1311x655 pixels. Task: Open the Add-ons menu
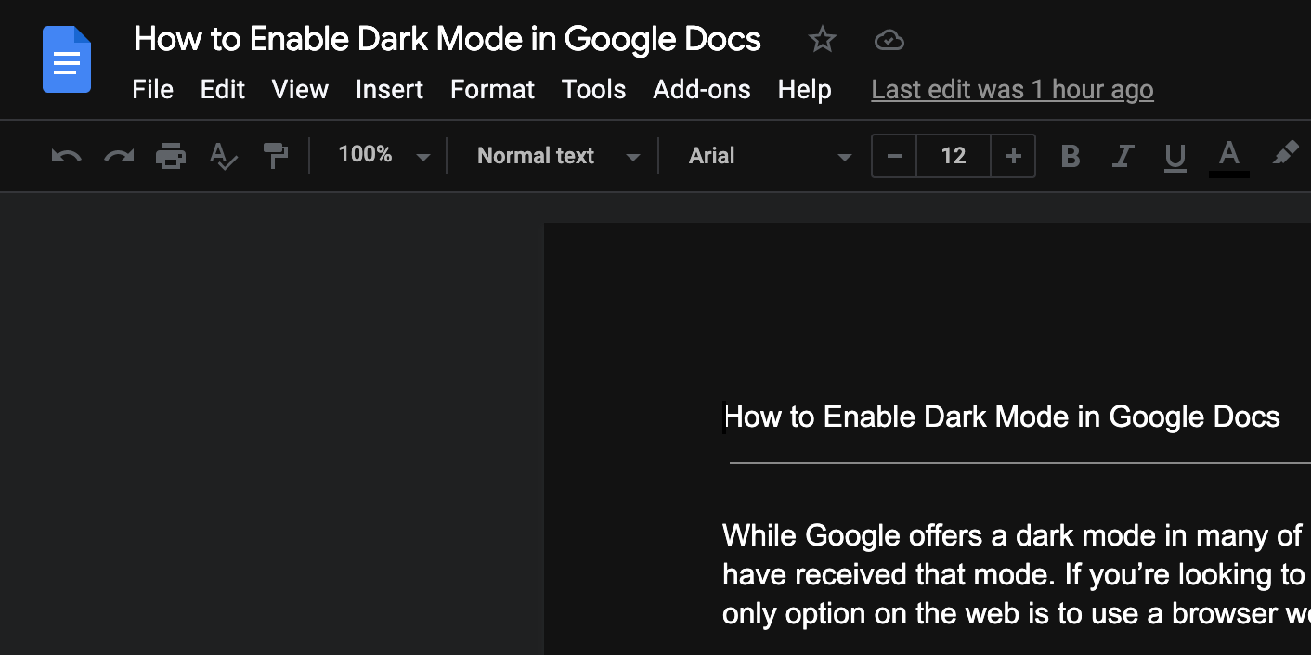[701, 89]
